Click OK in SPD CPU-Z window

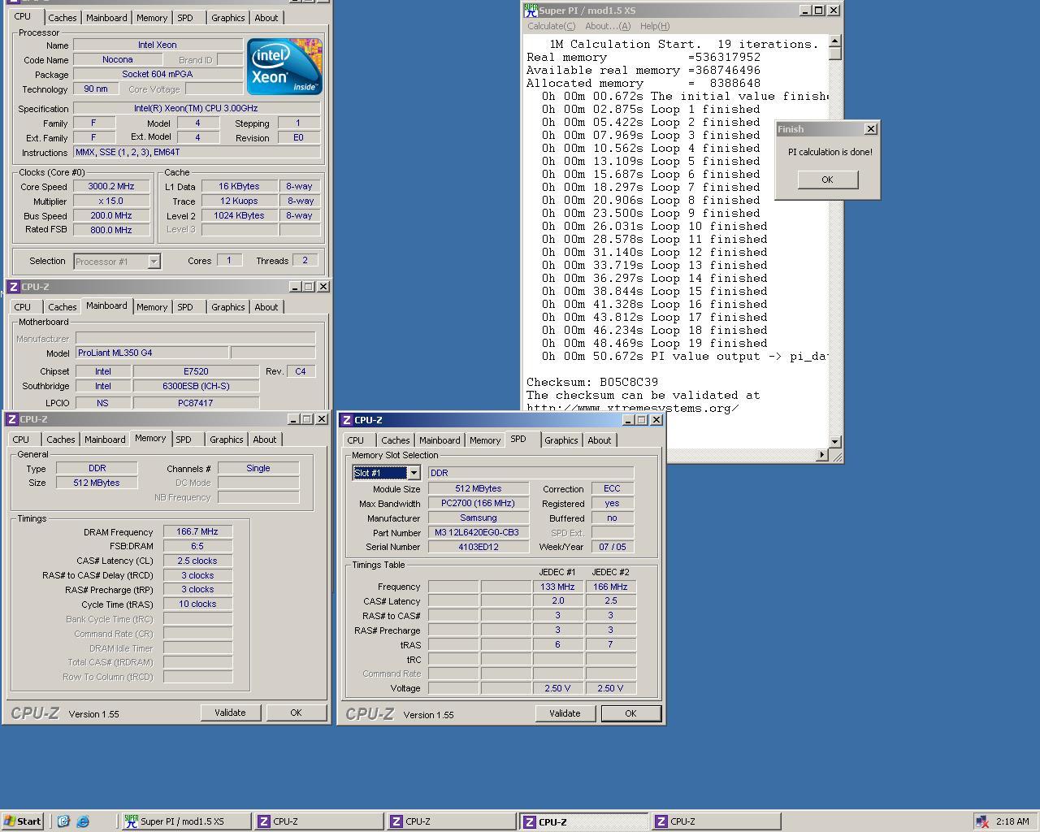tap(630, 713)
